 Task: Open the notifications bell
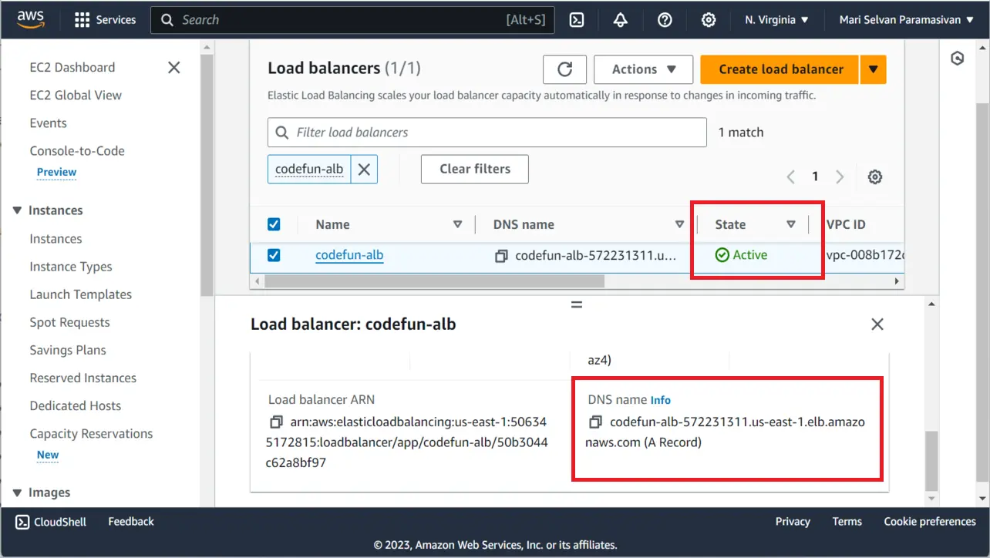(x=621, y=20)
